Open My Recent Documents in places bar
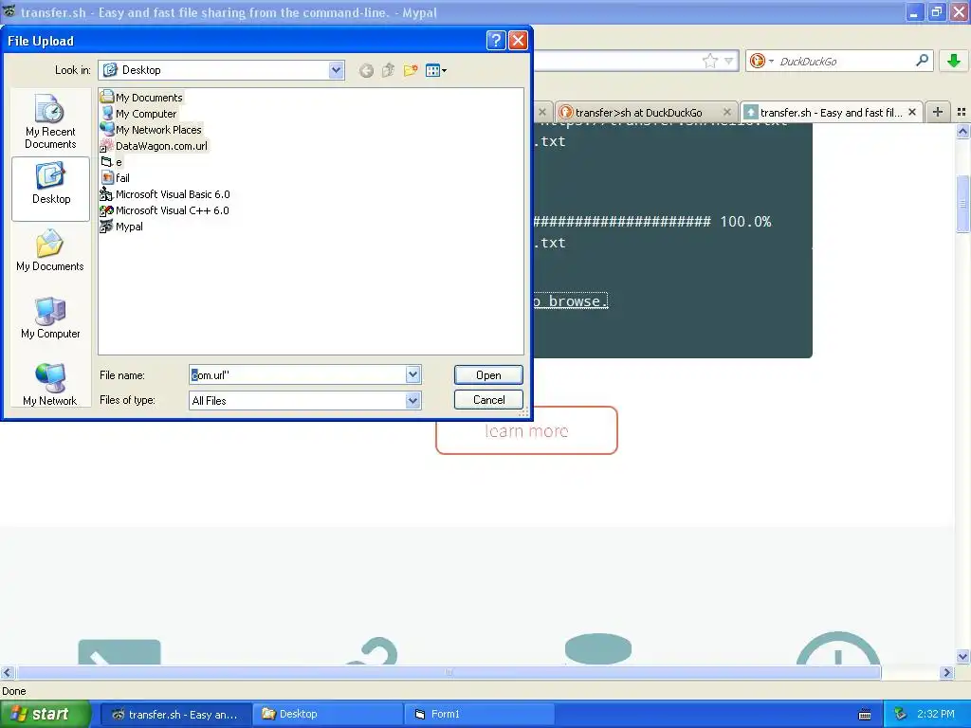971x728 pixels. click(50, 122)
